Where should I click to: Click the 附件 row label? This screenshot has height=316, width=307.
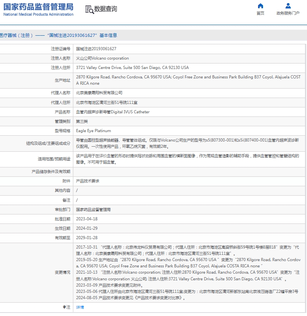66,181
